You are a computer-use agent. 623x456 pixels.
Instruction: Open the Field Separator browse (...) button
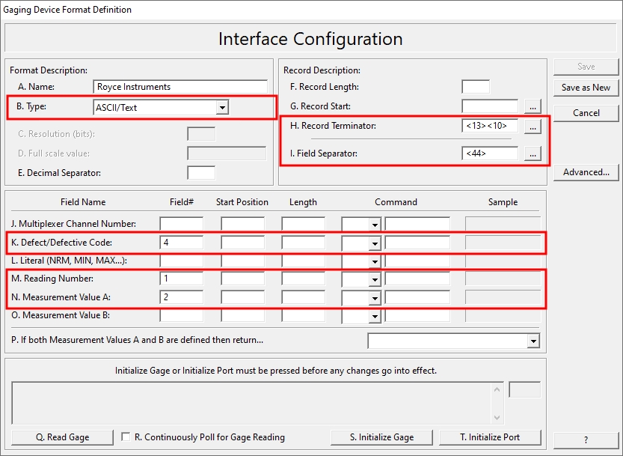[533, 153]
